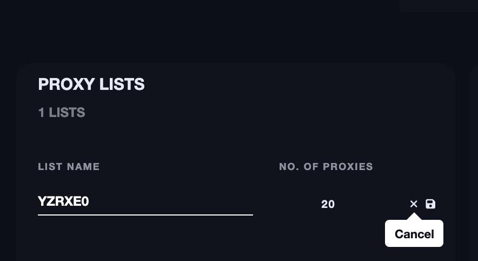Viewport: 478px width, 261px height.
Task: Click the NO. OF PROXIES column header
Action: (326, 167)
